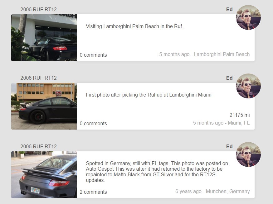
Task: View 0 comments on Miami pickup post
Action: 93,123
